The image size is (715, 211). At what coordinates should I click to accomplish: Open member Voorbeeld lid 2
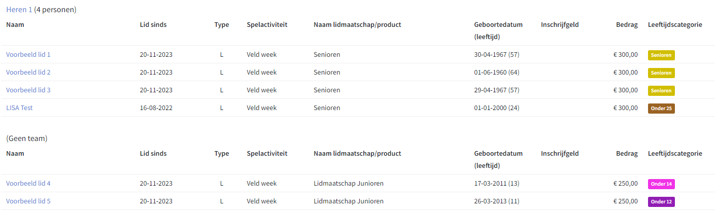pyautogui.click(x=28, y=73)
